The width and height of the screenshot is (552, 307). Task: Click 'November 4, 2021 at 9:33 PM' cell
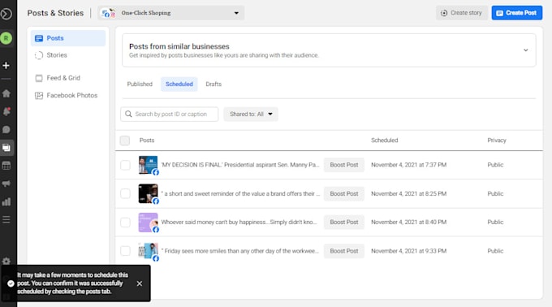click(408, 251)
